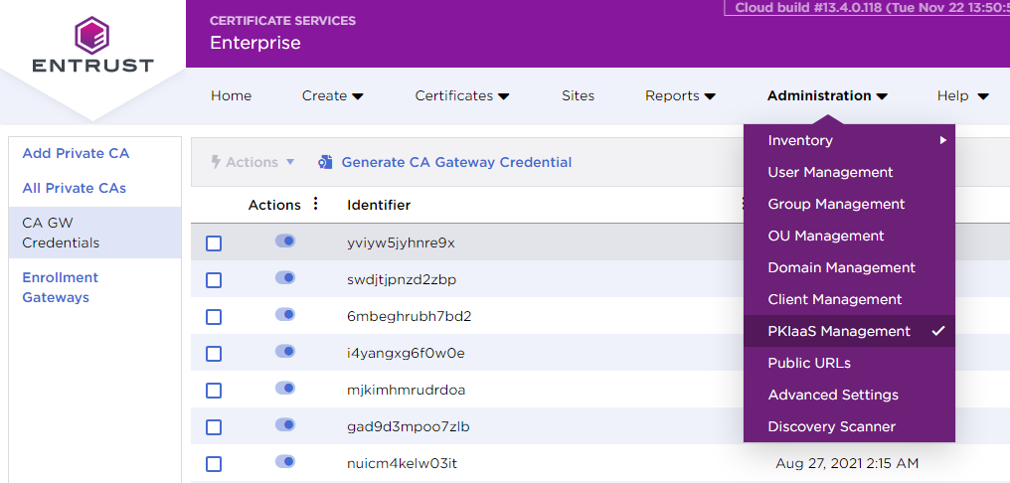
Task: Click the Entrust logo icon
Action: pos(92,34)
